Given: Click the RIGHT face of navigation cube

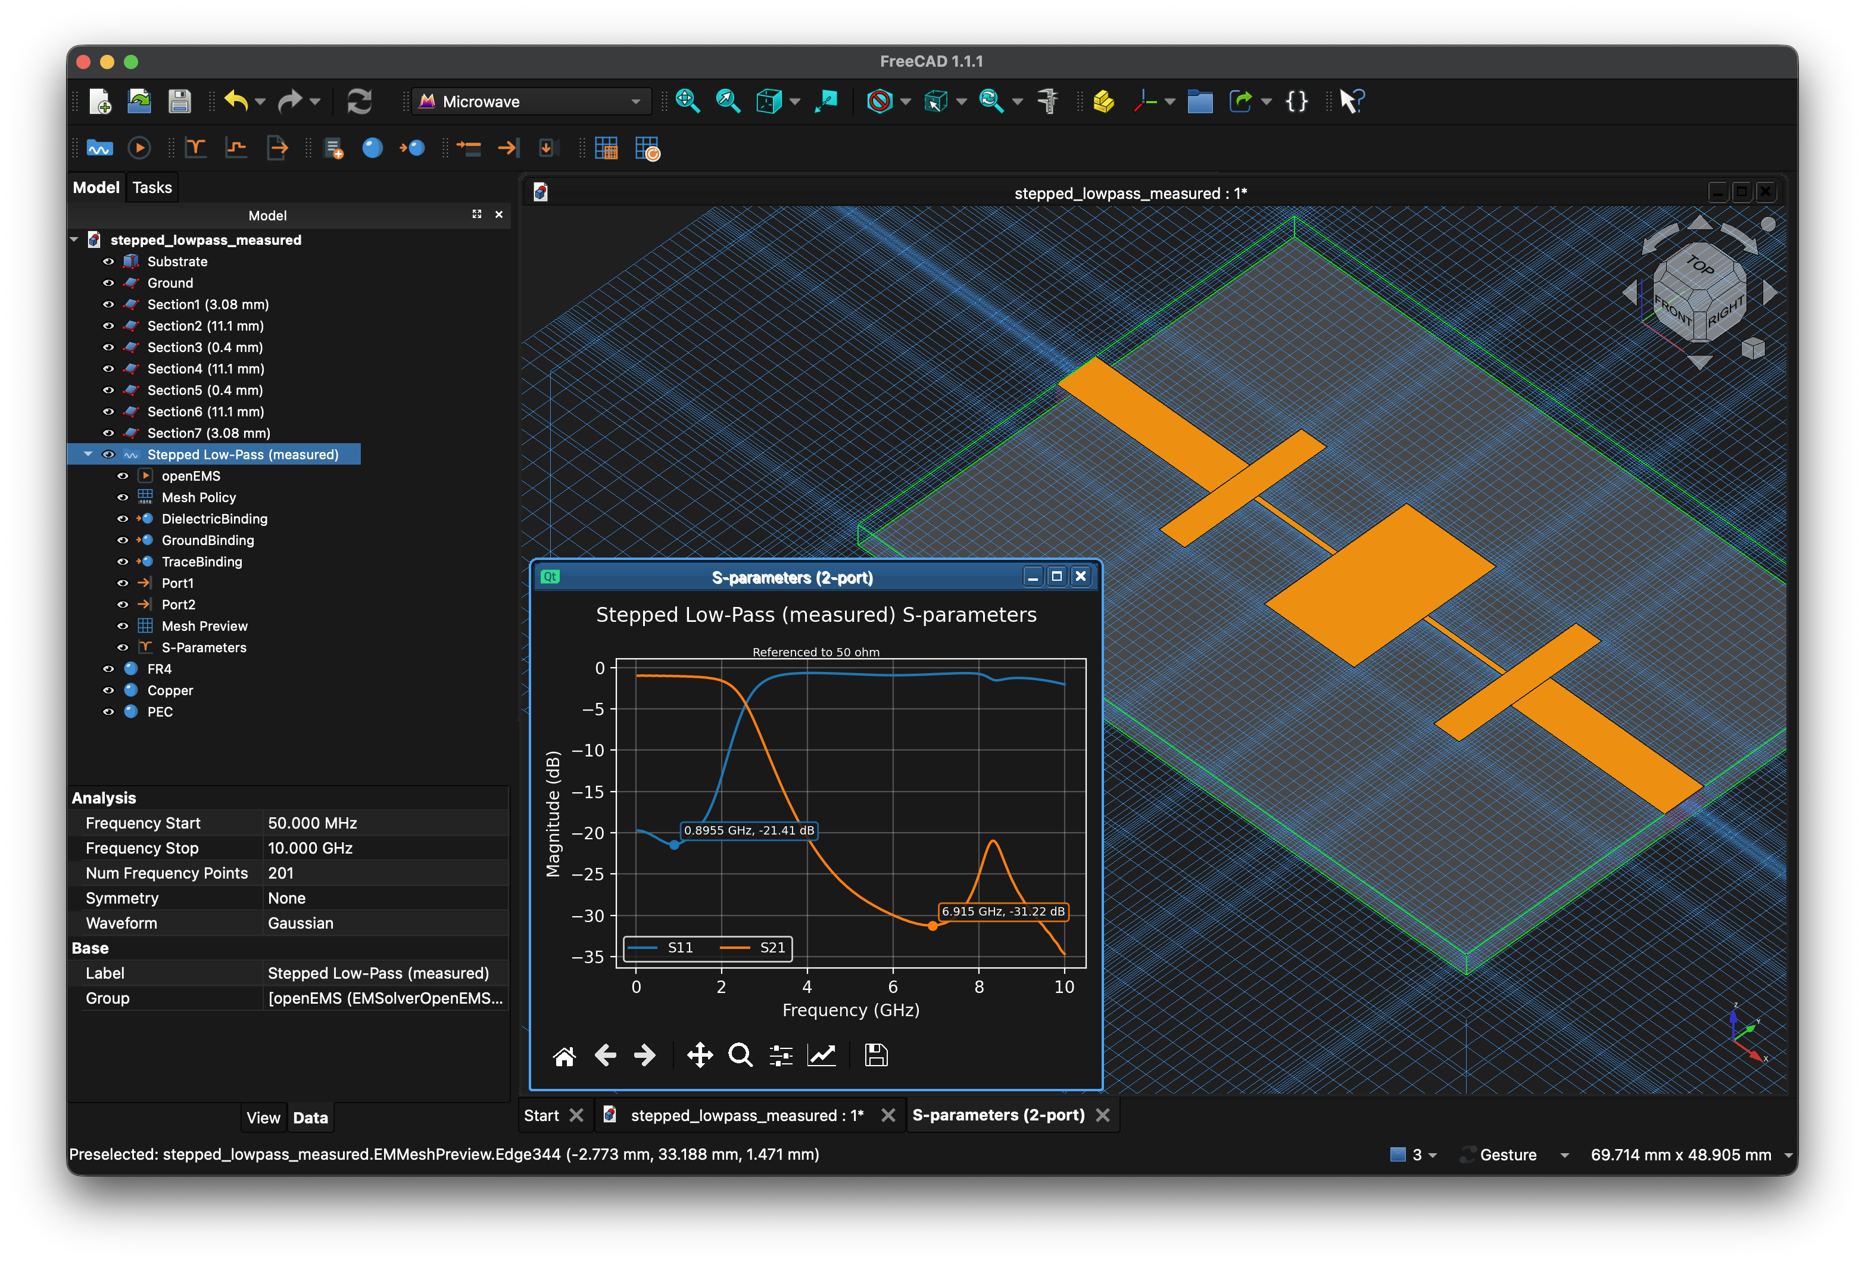Looking at the screenshot, I should pos(1726,310).
